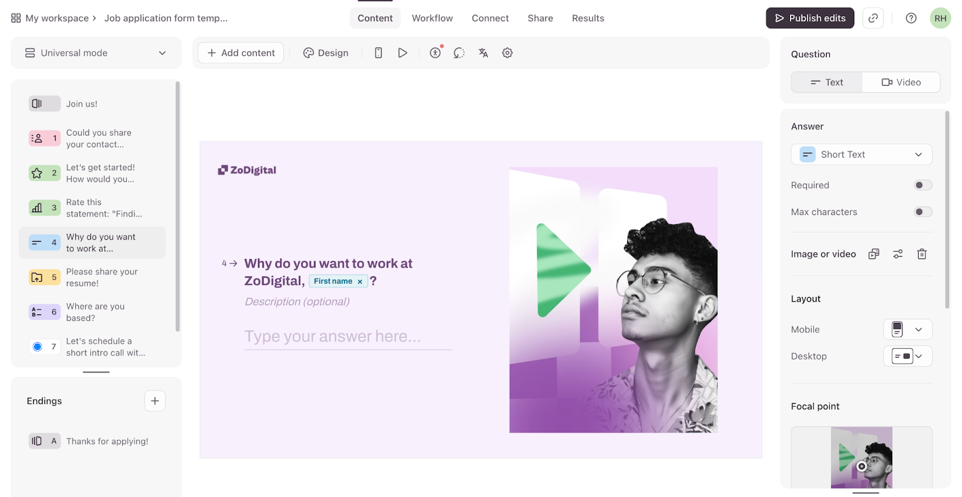Select the ending screen A icon
This screenshot has width=962, height=497.
click(x=44, y=441)
